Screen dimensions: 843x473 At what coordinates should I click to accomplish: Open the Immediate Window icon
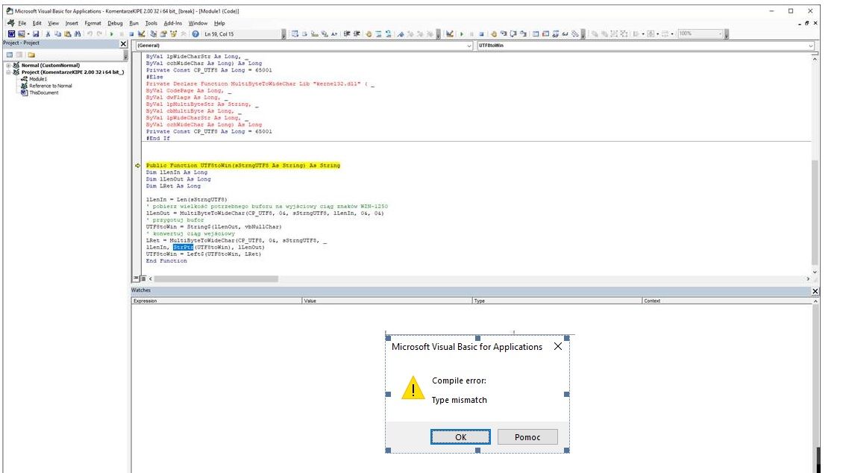[x=546, y=33]
